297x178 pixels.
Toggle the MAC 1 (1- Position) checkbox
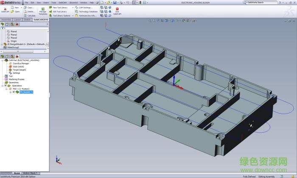click(11, 89)
